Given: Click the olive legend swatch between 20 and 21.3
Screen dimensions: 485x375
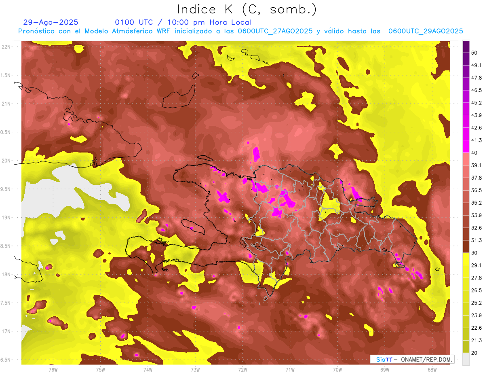Looking at the screenshot, I should [466, 346].
